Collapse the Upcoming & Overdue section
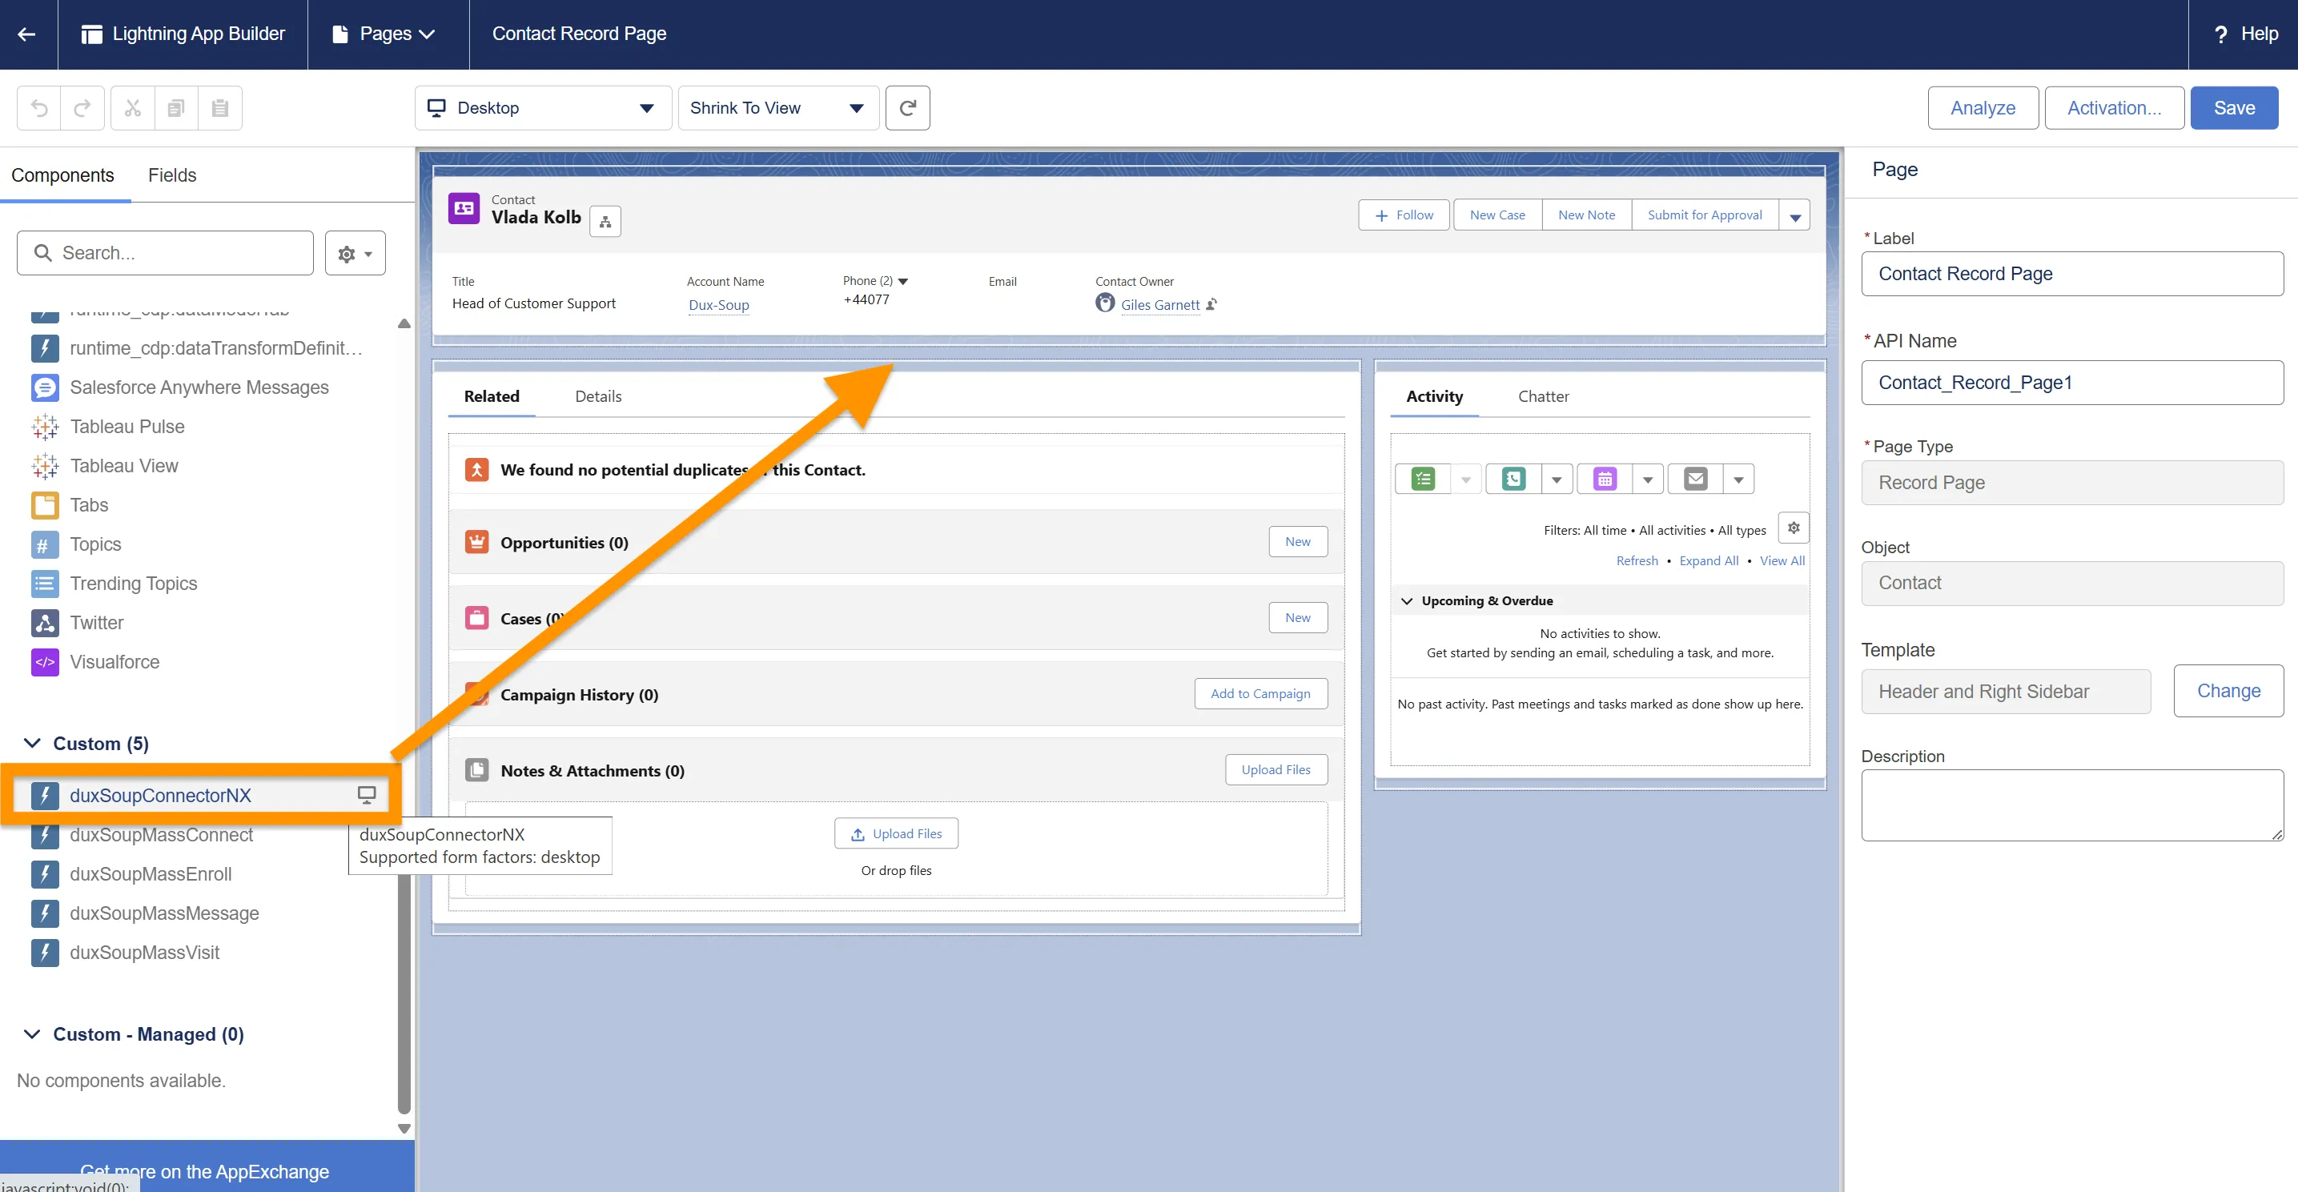 point(1407,600)
